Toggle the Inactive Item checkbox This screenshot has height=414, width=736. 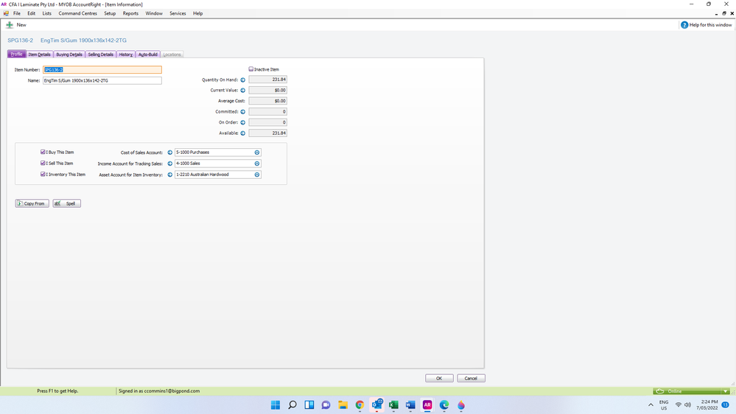click(251, 69)
